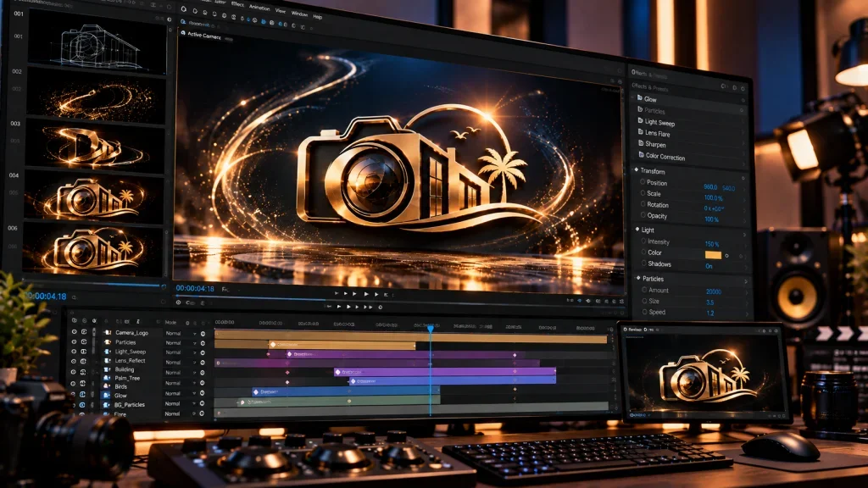Click the Birds layer type icon
This screenshot has width=868, height=488.
108,386
